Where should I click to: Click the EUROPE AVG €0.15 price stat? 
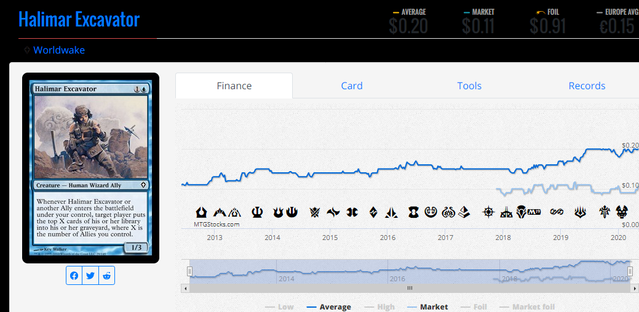pos(617,20)
